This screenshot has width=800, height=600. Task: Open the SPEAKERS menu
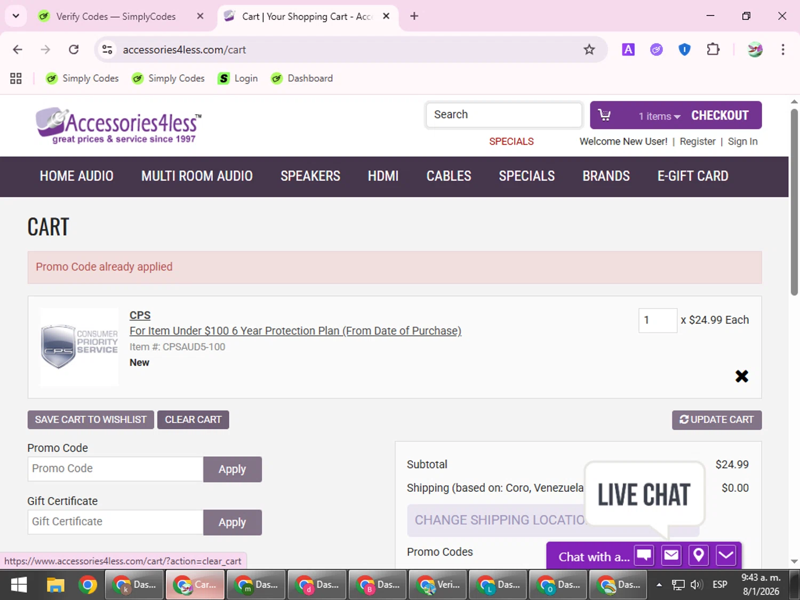point(310,176)
